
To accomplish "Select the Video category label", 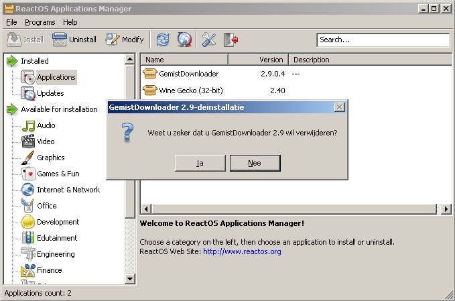I will pos(46,141).
